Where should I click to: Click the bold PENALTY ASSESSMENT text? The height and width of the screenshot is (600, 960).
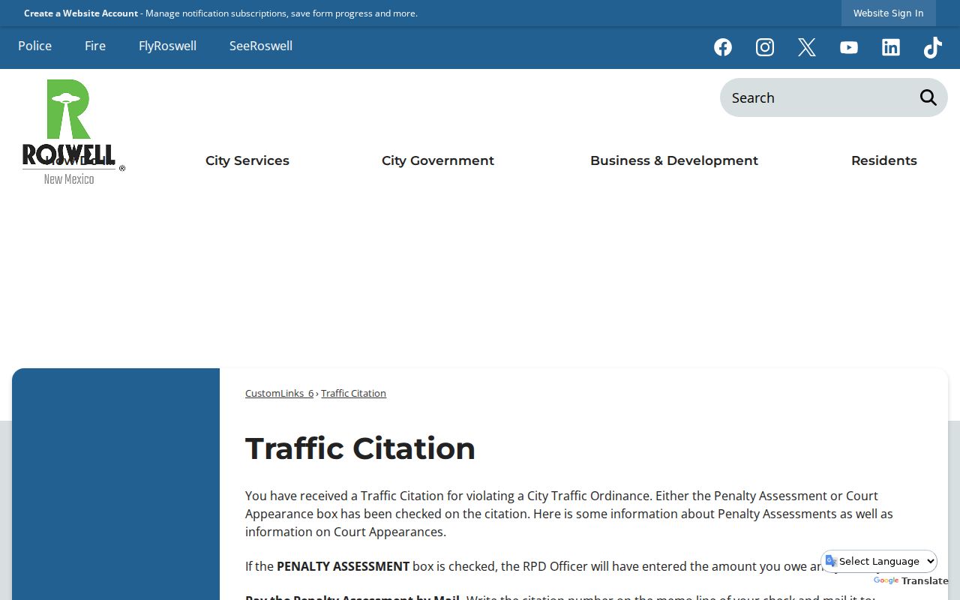(x=343, y=566)
